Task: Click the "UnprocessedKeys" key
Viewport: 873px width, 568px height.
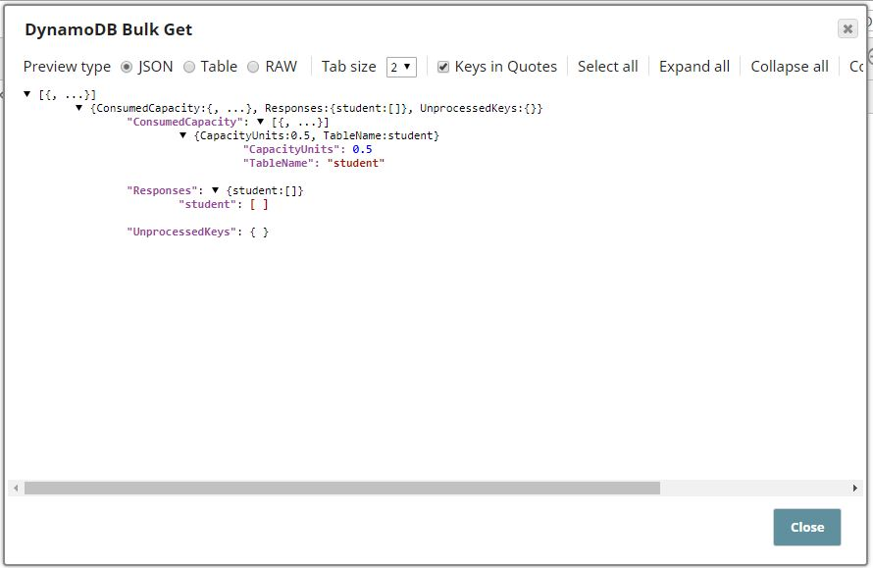Action: pos(180,232)
